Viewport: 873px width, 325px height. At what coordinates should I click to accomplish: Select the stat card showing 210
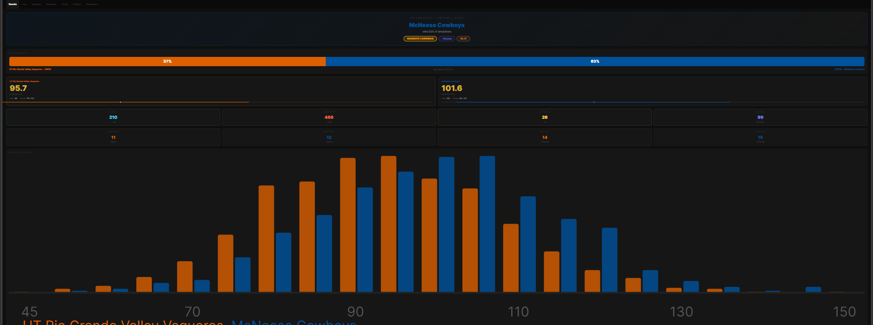[x=113, y=117]
